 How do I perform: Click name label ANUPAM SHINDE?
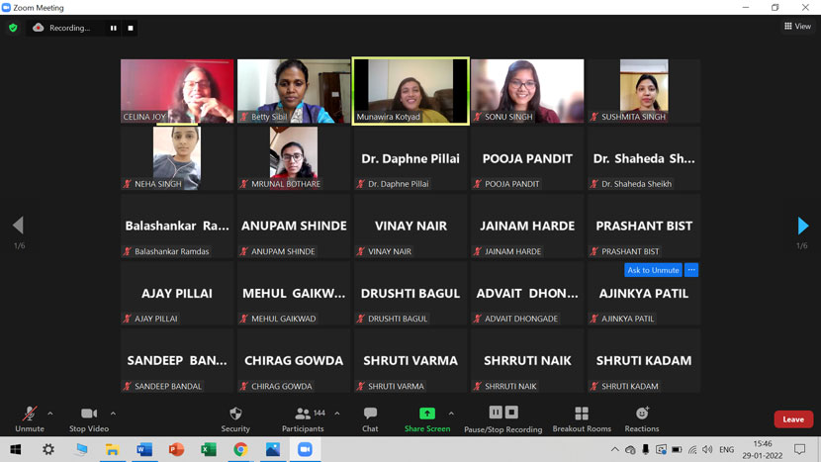coord(283,251)
